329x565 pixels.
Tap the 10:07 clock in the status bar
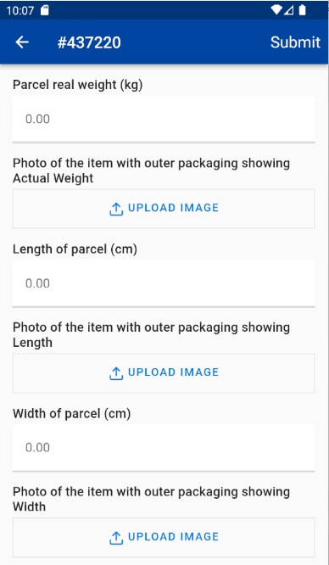click(x=20, y=10)
